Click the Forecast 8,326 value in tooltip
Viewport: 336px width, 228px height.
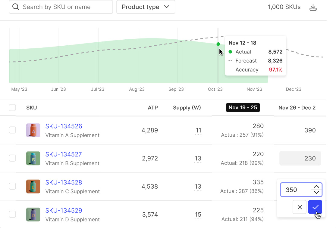pos(275,61)
